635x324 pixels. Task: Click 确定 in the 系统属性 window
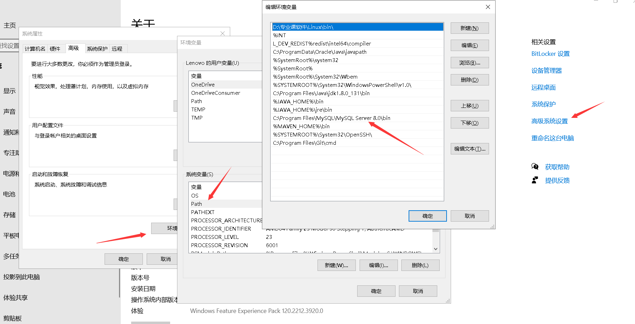point(124,259)
